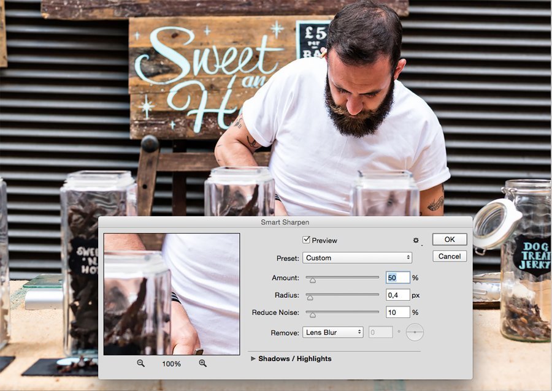Select the Reduce Noise value field showing 10
Image resolution: width=552 pixels, height=391 pixels.
(x=398, y=312)
